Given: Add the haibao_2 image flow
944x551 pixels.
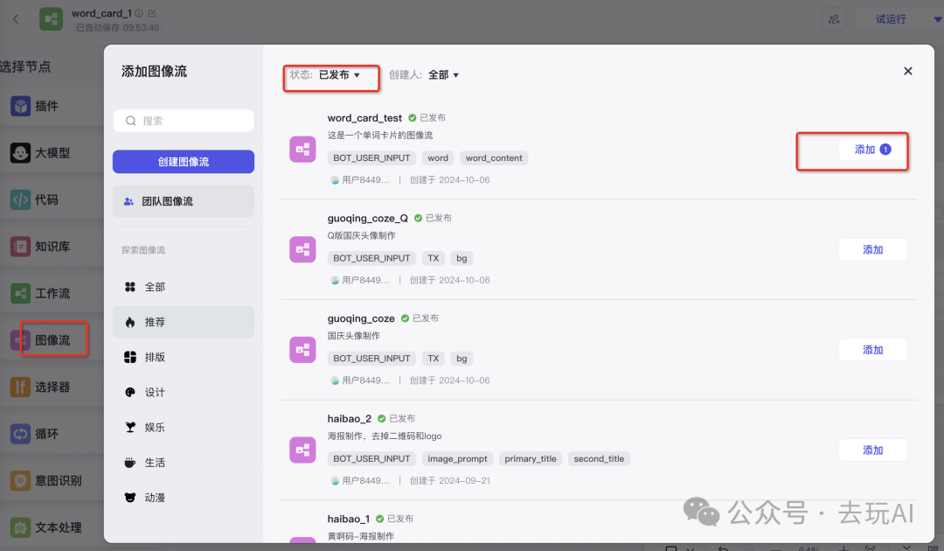Looking at the screenshot, I should point(872,450).
